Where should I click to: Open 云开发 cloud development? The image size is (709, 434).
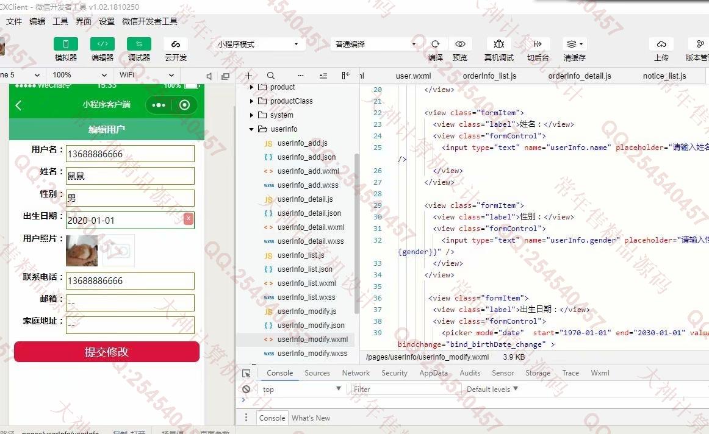pyautogui.click(x=176, y=44)
